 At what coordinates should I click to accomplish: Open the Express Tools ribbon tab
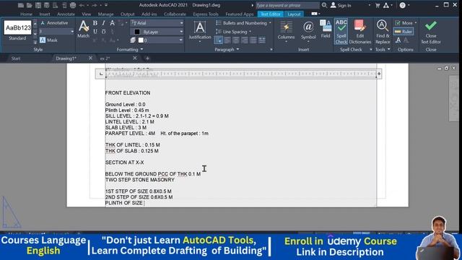click(206, 14)
